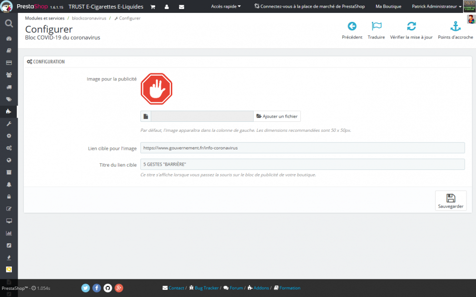Image resolution: width=476 pixels, height=297 pixels.
Task: Click Points d'accroche anchor button
Action: [x=456, y=30]
